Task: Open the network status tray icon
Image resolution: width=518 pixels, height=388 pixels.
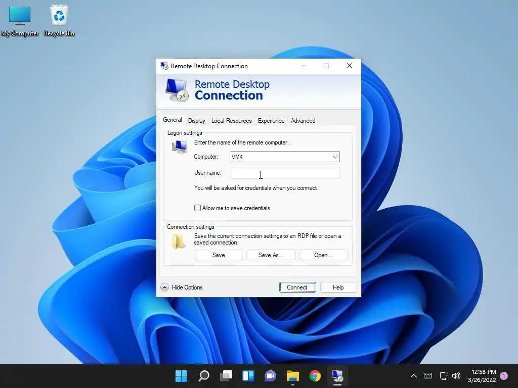Action: [444, 376]
